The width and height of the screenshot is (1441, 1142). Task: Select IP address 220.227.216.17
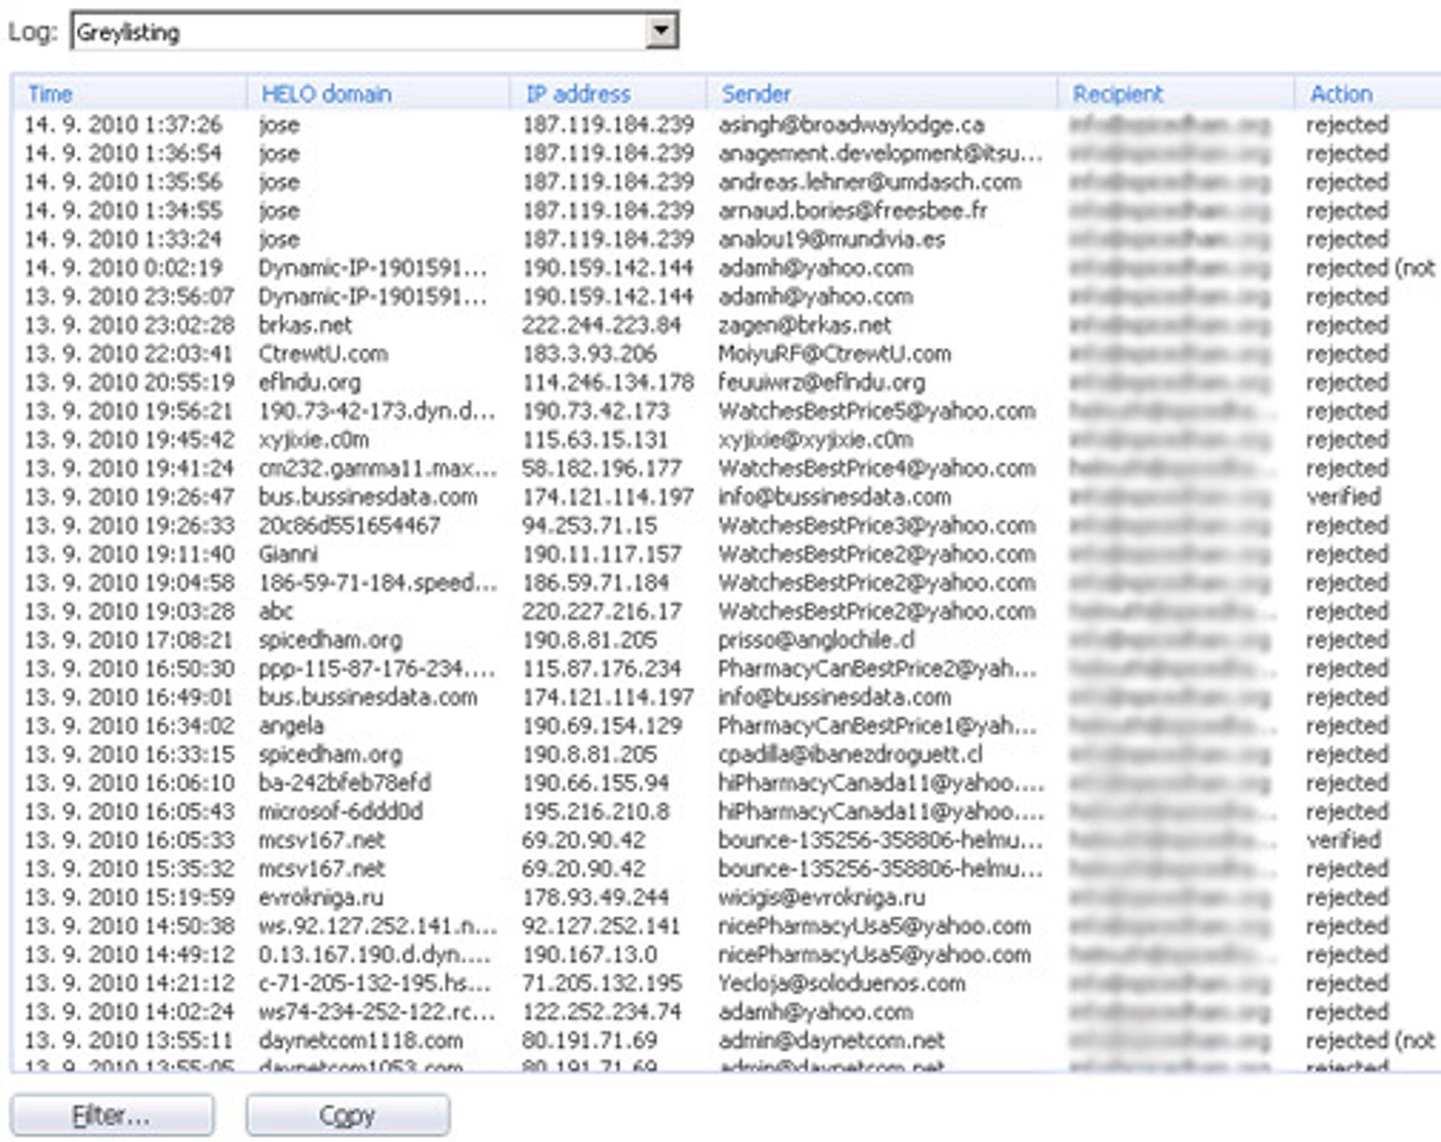tap(602, 611)
